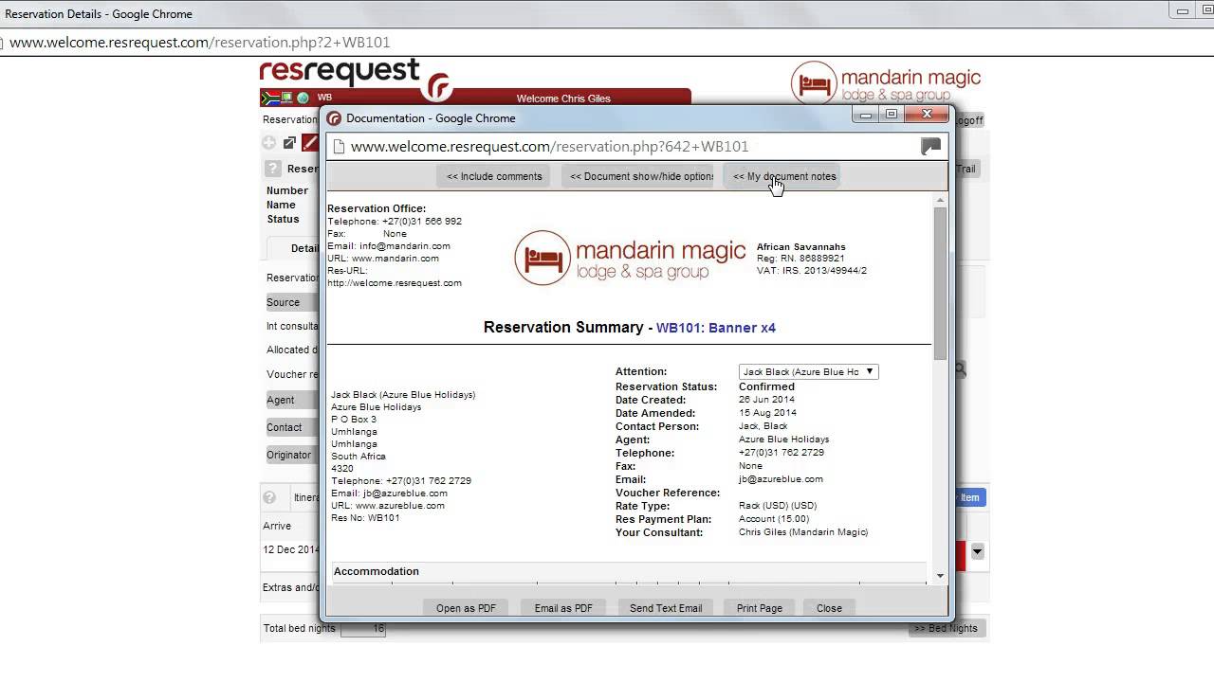Click the open-in-new-window arrow icon

pos(289,143)
